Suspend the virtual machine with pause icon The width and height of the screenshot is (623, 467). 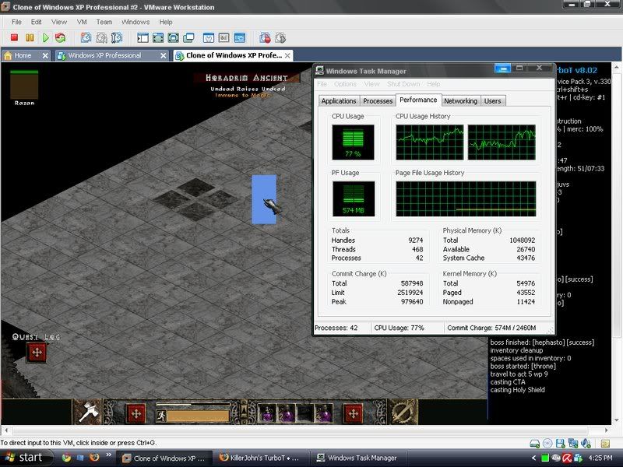(30, 37)
